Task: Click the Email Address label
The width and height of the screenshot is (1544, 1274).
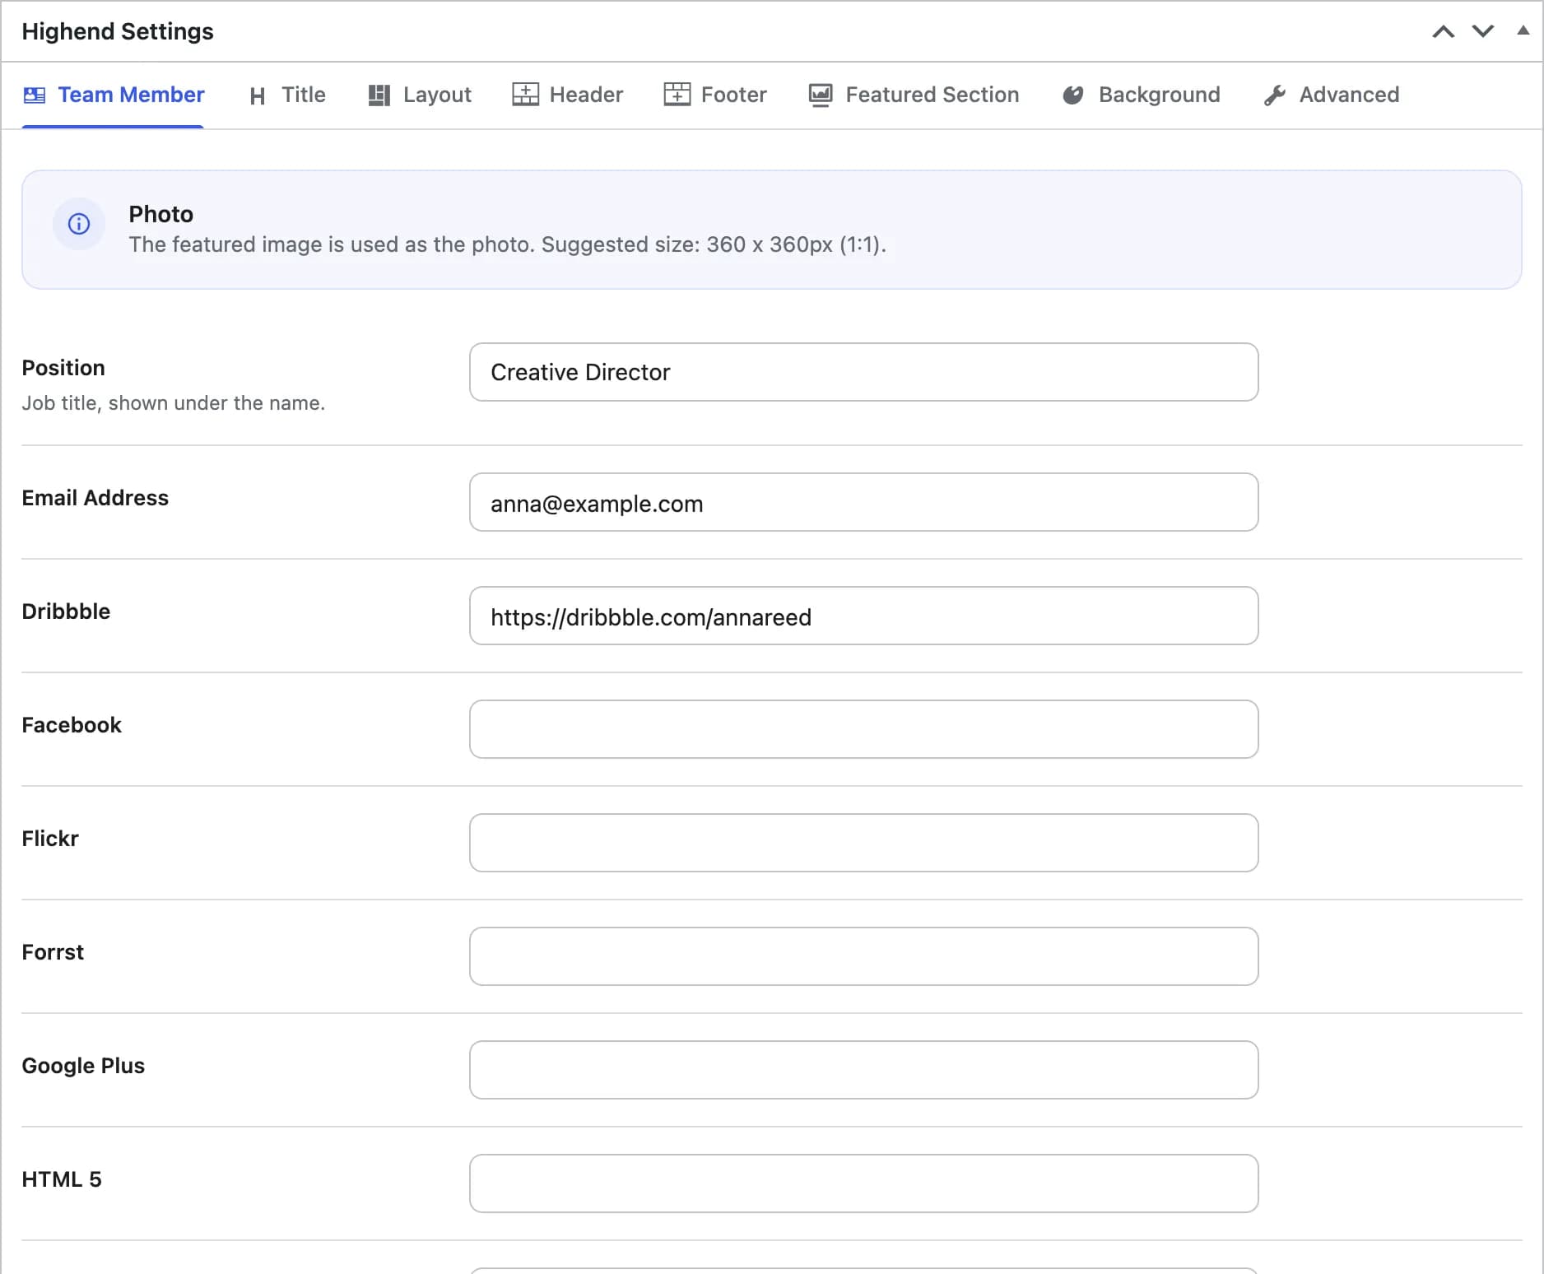Action: coord(95,498)
